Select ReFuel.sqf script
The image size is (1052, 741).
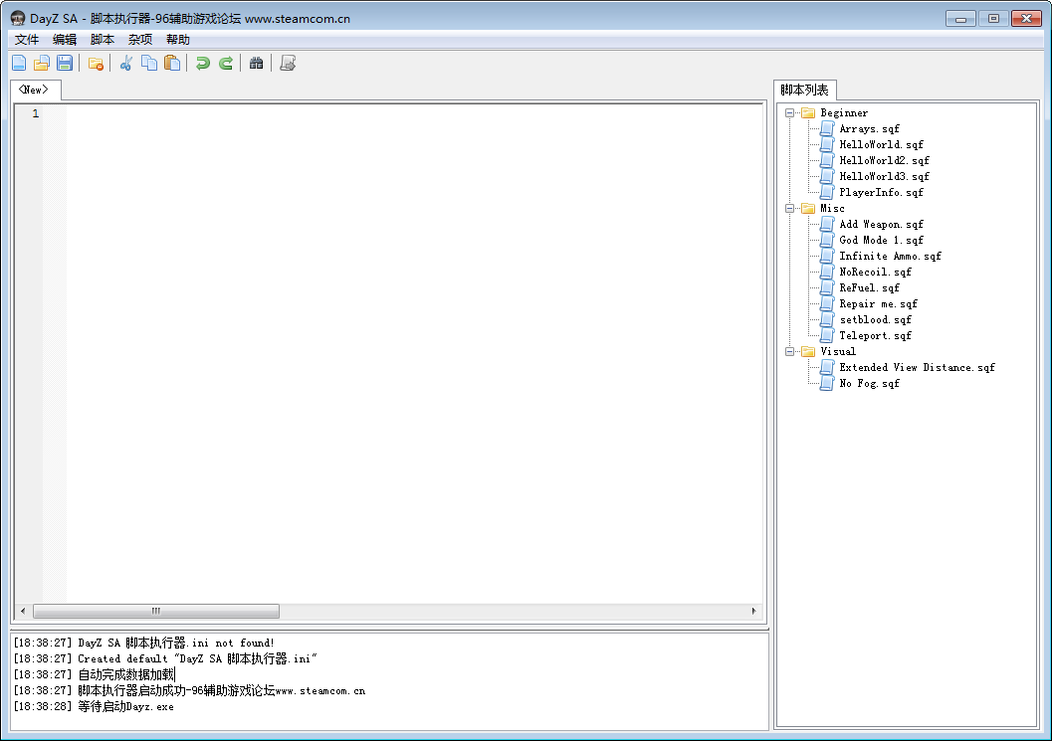coord(869,287)
